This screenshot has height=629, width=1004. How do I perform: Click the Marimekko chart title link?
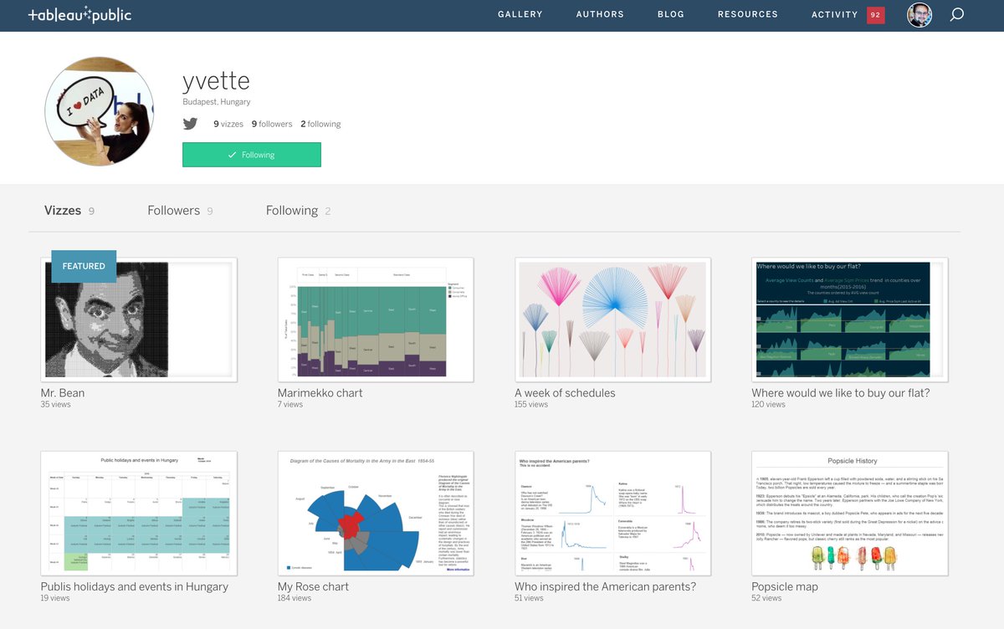click(320, 393)
